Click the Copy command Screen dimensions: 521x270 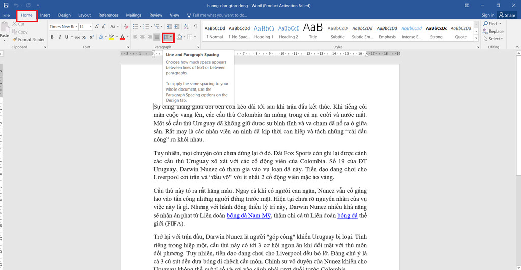click(x=20, y=32)
